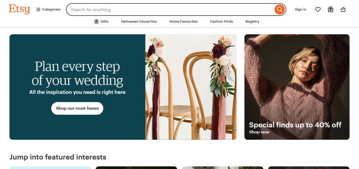Open last featured interest card on right
359x169 pixels.
click(309, 168)
